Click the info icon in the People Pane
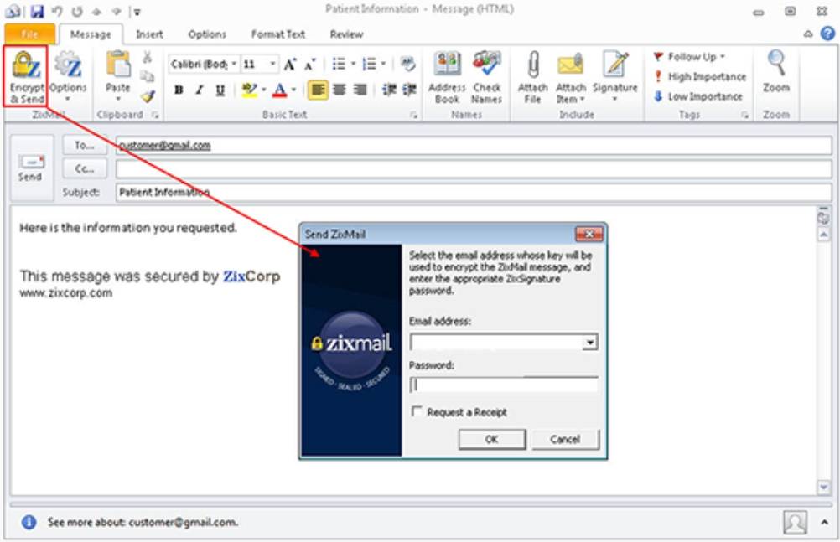840x542 pixels. click(x=29, y=522)
